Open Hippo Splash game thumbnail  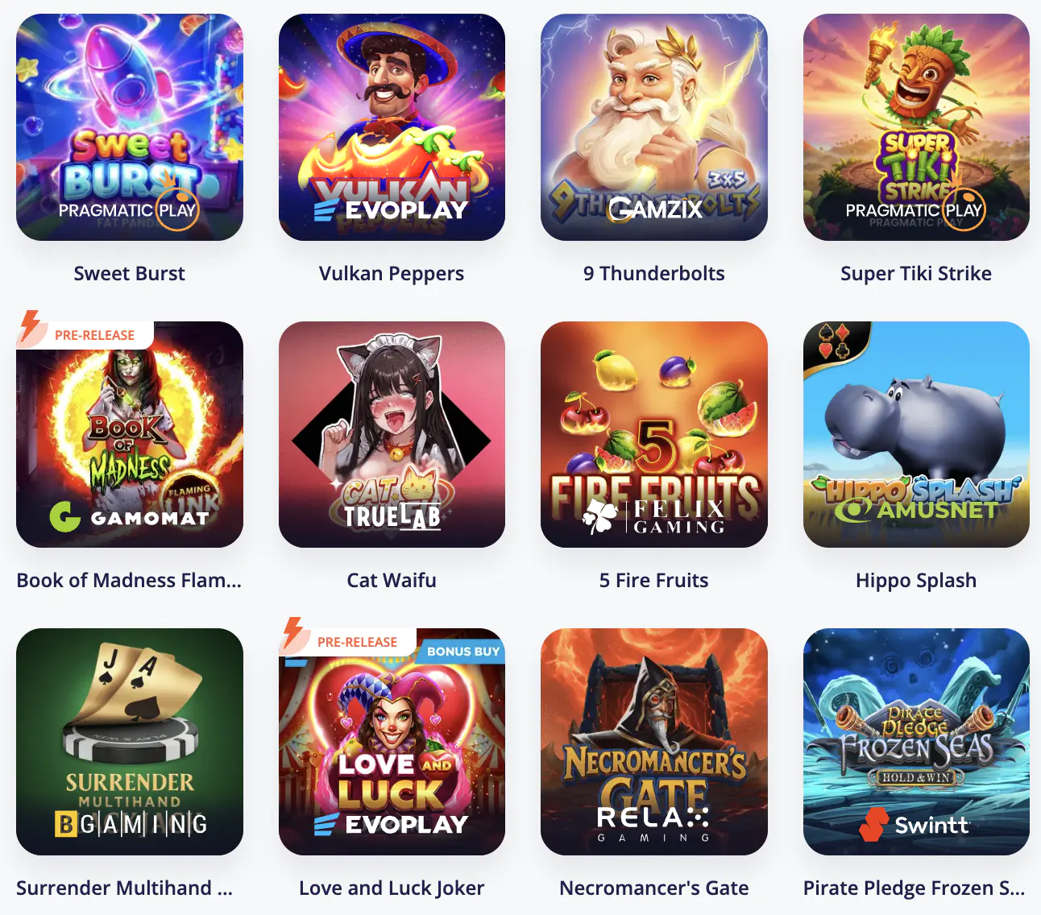pyautogui.click(x=916, y=435)
